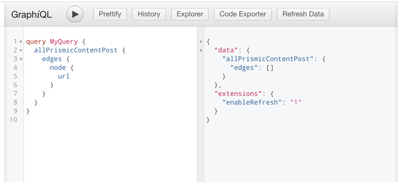Click the url field on line 5
This screenshot has height=182, width=398.
[64, 76]
